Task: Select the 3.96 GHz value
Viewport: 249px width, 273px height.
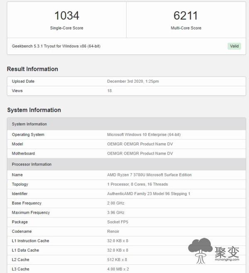Action: click(116, 212)
